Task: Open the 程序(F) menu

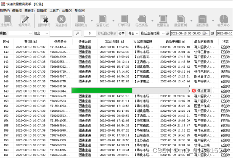Action: tap(5, 11)
